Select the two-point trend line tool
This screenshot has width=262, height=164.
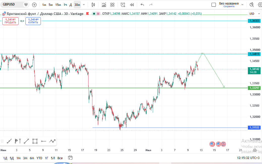[x=26, y=141]
